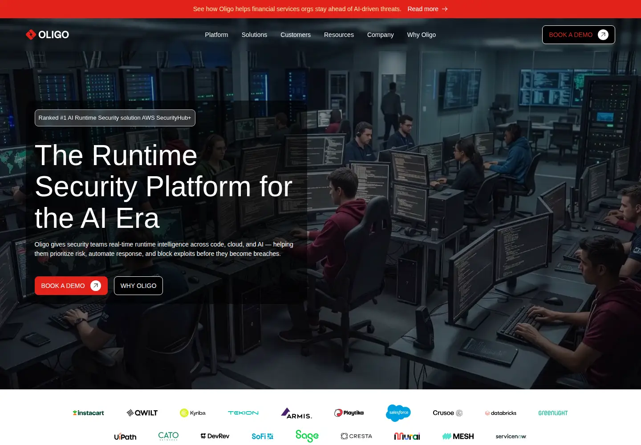Click Book a Demo in the header

click(x=578, y=35)
